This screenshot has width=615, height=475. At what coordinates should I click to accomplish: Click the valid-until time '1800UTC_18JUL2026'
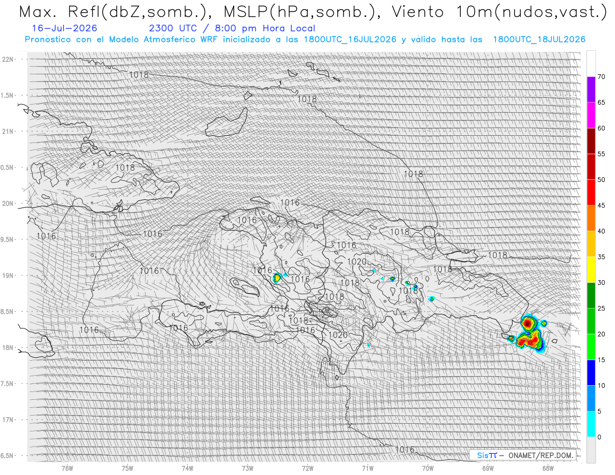coord(539,39)
